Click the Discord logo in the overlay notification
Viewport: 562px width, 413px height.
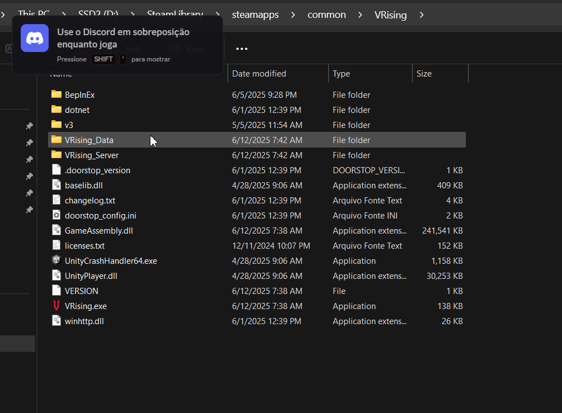coord(35,38)
